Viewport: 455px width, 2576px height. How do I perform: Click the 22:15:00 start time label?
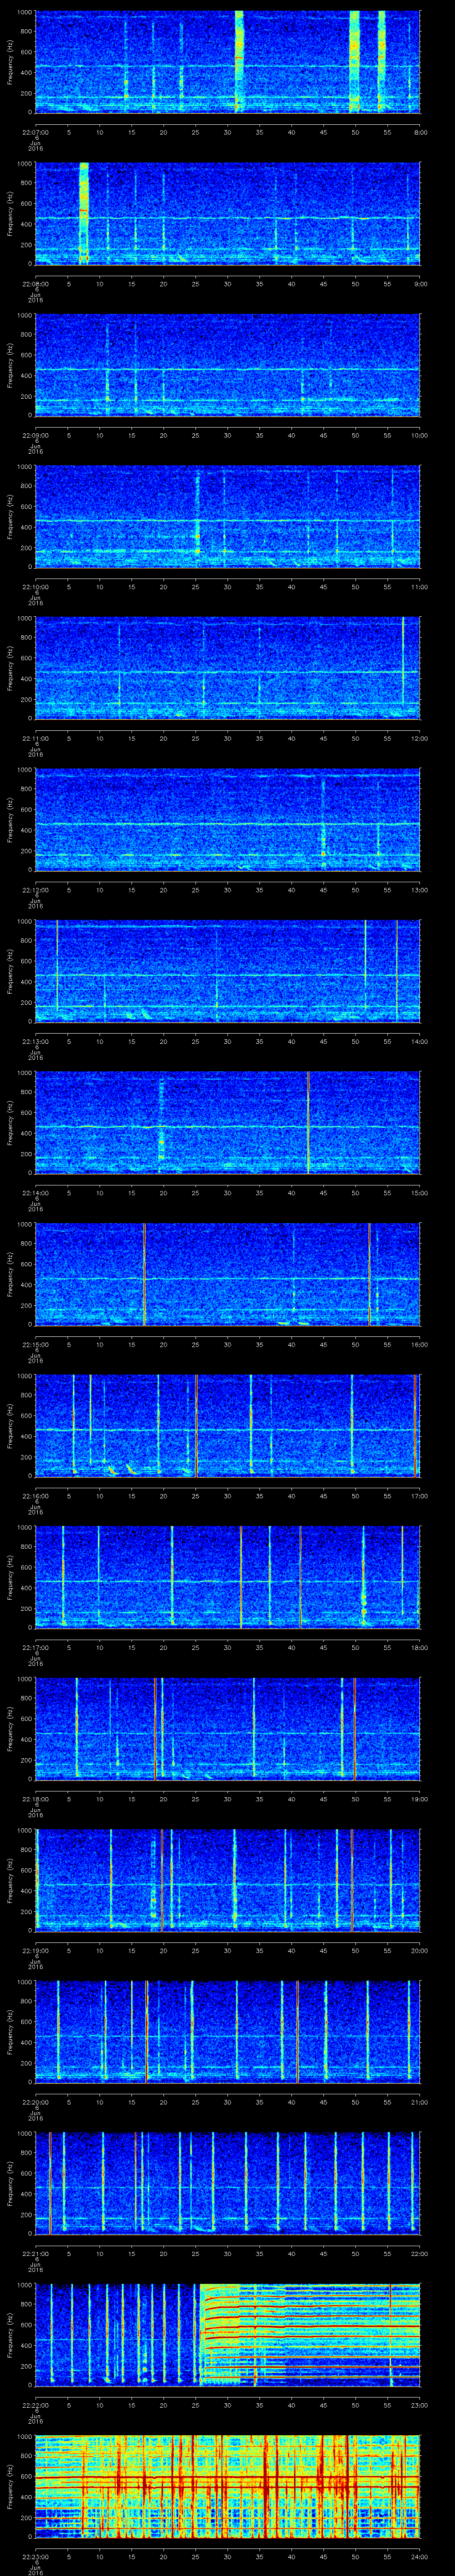click(x=35, y=1345)
